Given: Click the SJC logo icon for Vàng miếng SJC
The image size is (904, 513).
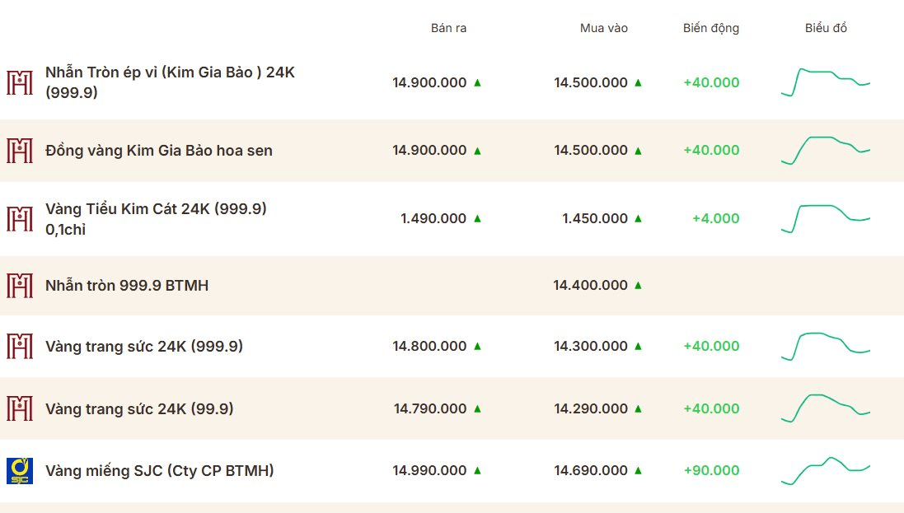Looking at the screenshot, I should point(20,471).
